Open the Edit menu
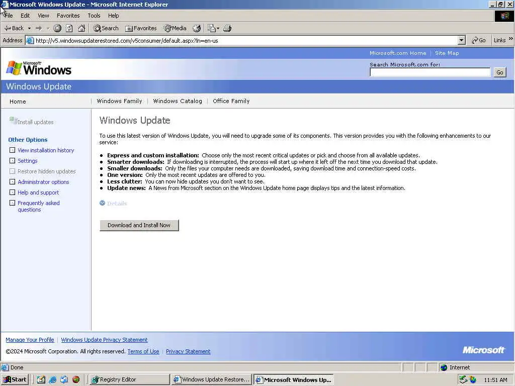The width and height of the screenshot is (515, 386). (x=25, y=16)
